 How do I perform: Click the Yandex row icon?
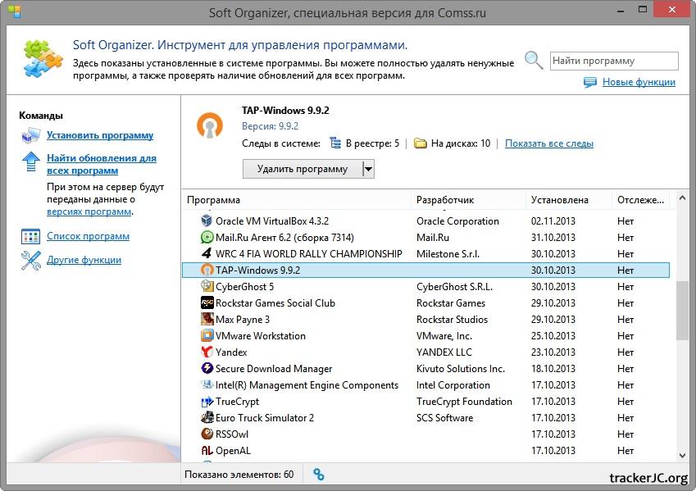pos(207,352)
